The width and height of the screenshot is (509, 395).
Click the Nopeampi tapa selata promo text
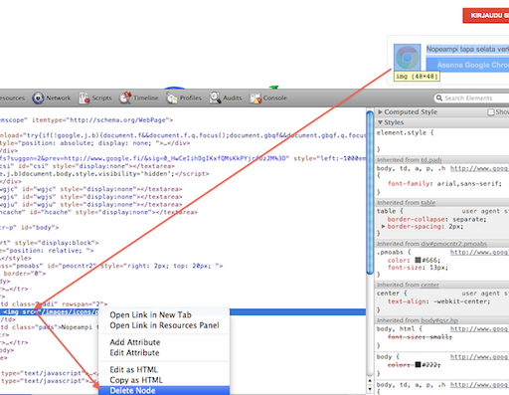(467, 49)
